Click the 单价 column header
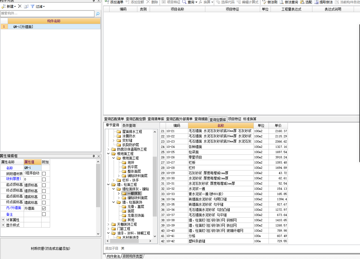The image size is (360, 259). point(278,126)
